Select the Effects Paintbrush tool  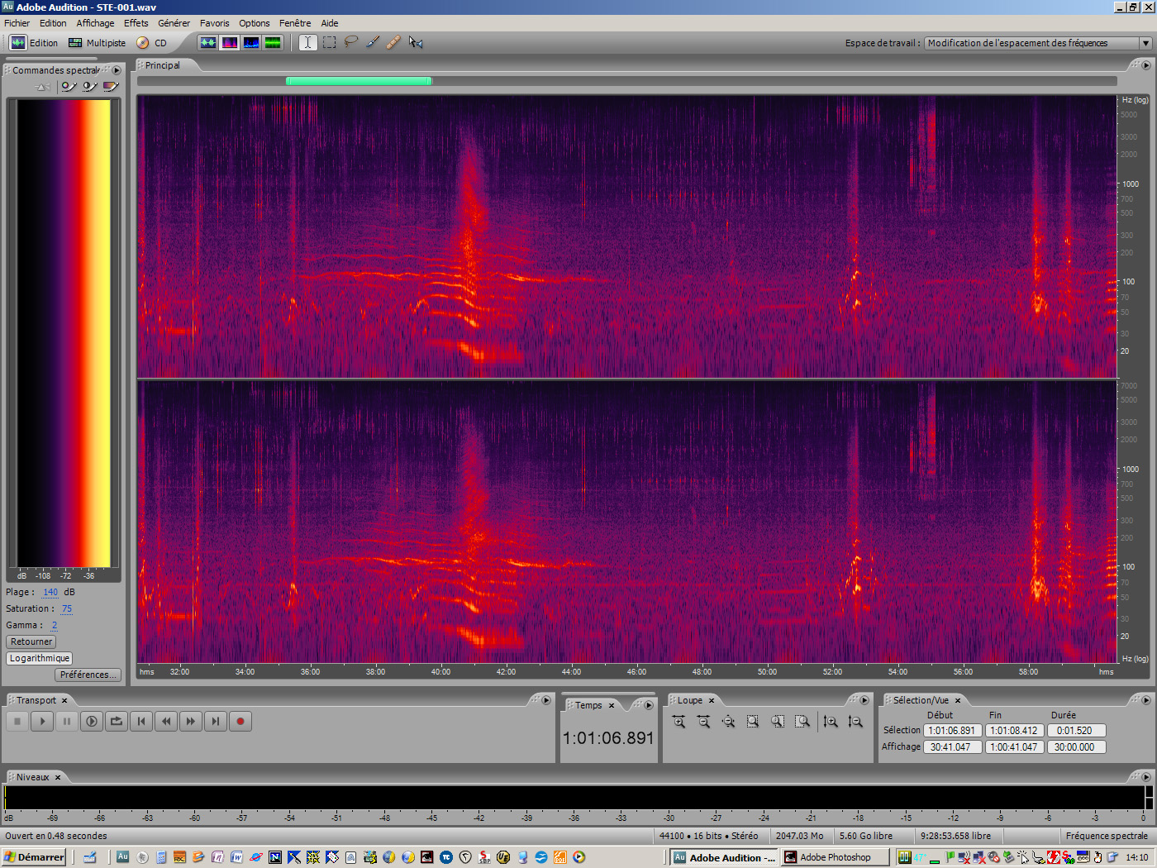[372, 42]
